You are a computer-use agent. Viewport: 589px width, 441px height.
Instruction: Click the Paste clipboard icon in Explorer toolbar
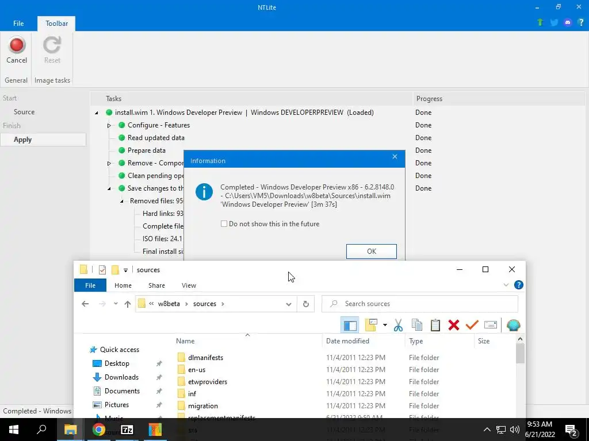click(x=435, y=325)
